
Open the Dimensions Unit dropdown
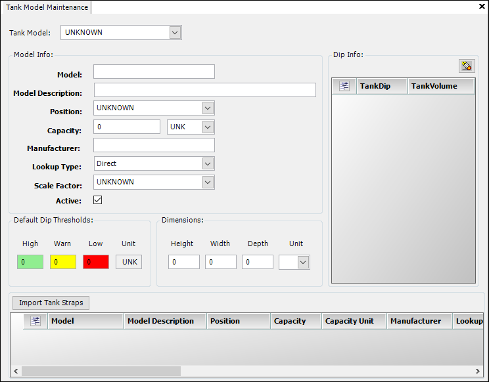pos(302,262)
